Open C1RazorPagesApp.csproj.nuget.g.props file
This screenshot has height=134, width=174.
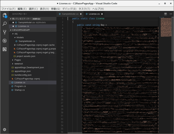coord(33,49)
